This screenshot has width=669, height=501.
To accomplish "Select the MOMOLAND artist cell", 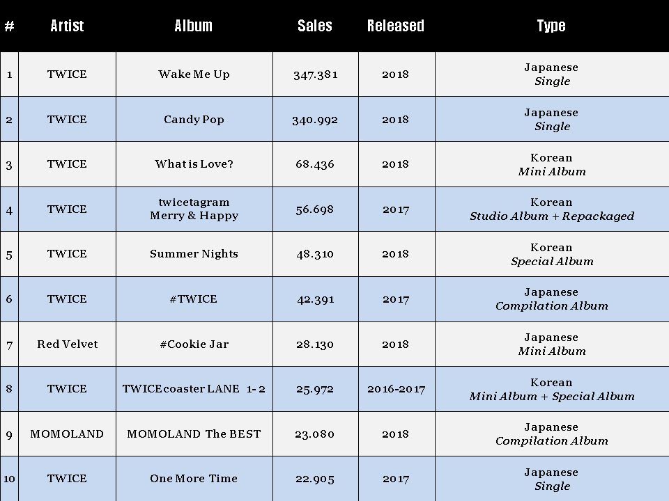I will [68, 434].
